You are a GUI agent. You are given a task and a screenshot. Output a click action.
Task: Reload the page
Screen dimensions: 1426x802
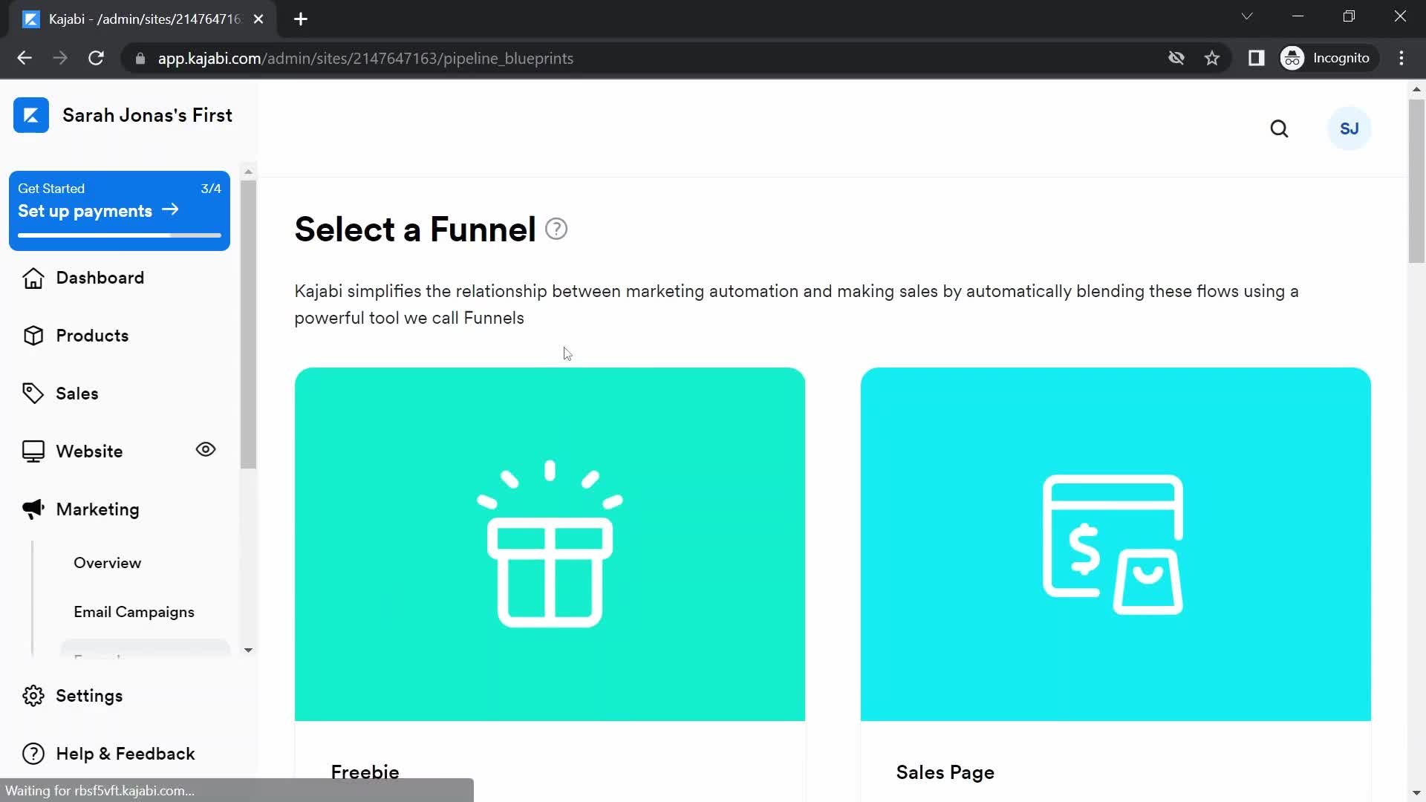coord(96,58)
